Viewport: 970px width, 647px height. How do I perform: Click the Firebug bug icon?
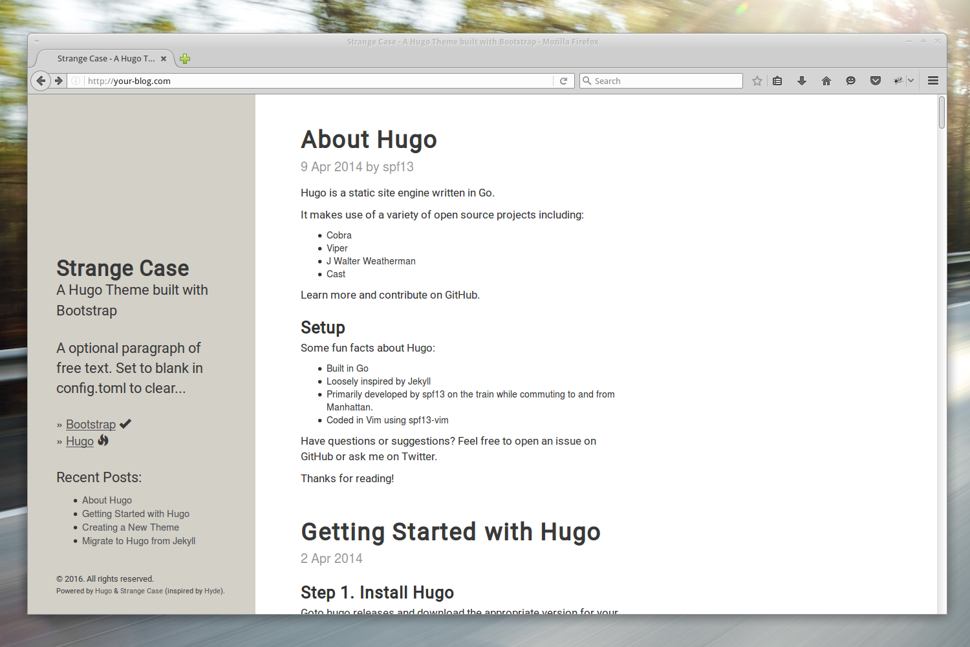coord(898,81)
